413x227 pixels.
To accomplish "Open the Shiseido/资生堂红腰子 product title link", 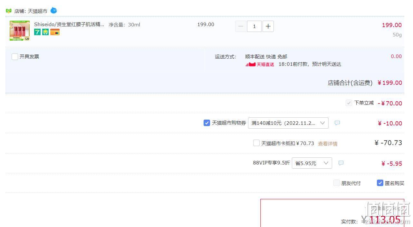I will 69,25.
